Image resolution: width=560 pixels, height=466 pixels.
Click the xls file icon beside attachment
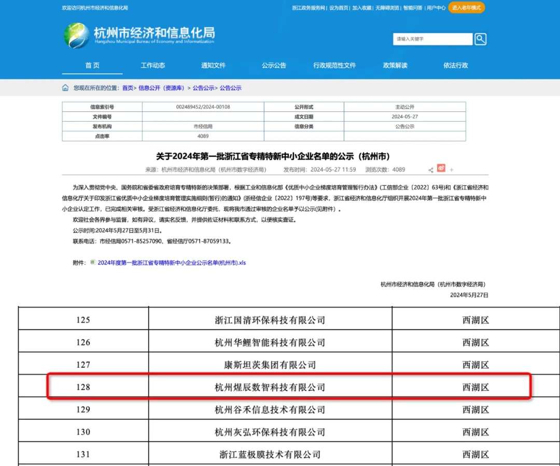93,263
